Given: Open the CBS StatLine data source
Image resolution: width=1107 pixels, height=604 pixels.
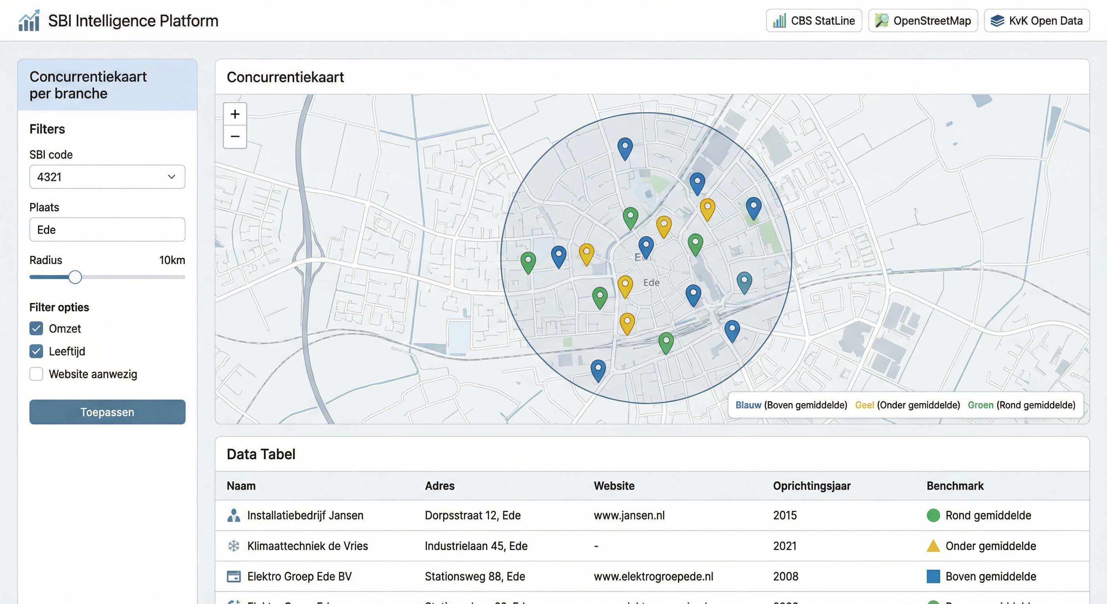Looking at the screenshot, I should (x=813, y=20).
